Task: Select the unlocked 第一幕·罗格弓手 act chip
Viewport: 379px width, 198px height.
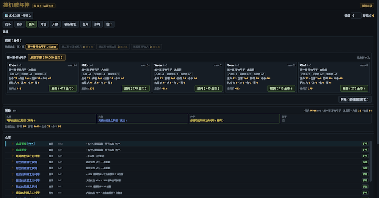Action: pos(42,47)
